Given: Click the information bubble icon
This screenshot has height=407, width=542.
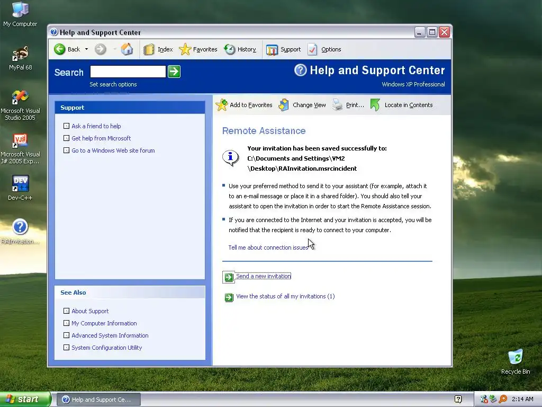Looking at the screenshot, I should (231, 158).
